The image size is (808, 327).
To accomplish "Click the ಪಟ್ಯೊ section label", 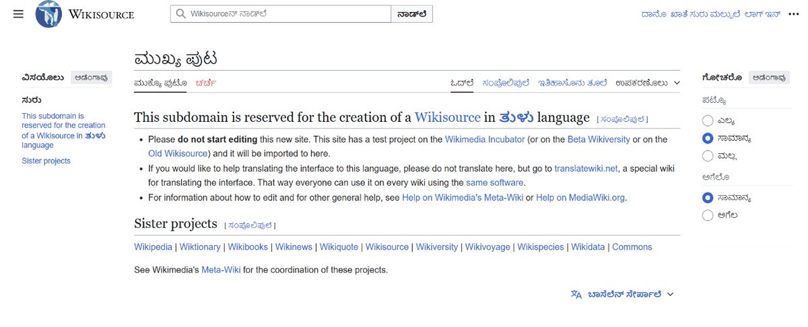I will point(714,101).
